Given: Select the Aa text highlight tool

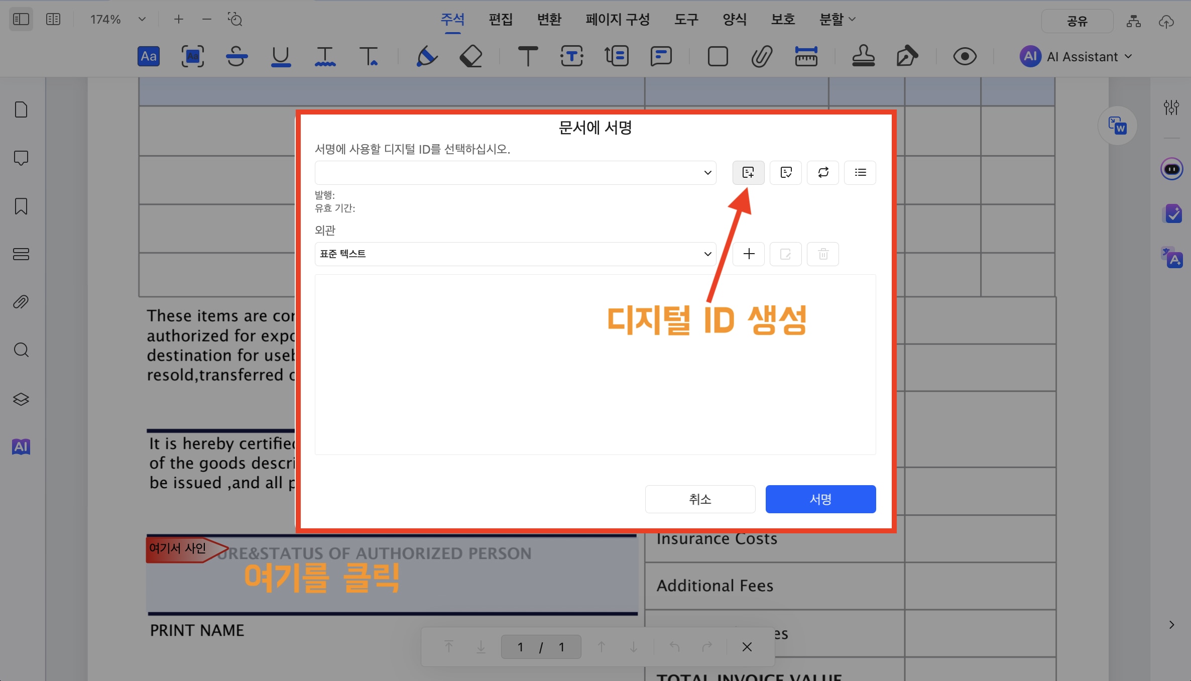Looking at the screenshot, I should click(149, 56).
